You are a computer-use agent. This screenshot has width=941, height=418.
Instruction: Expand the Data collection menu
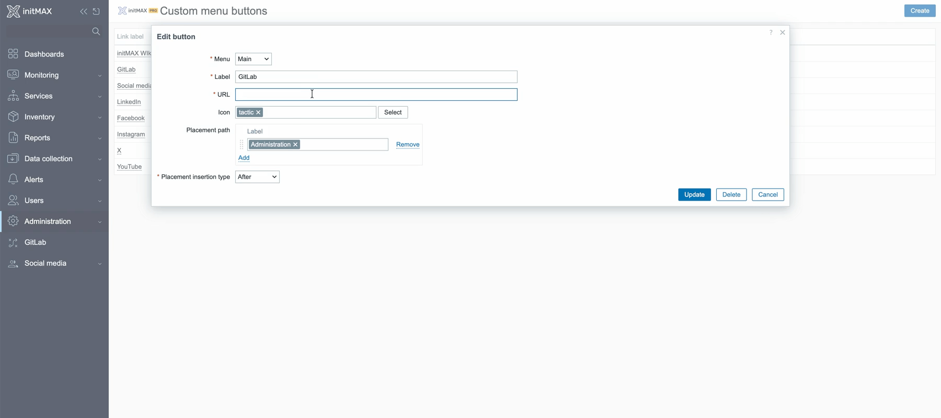(54, 159)
